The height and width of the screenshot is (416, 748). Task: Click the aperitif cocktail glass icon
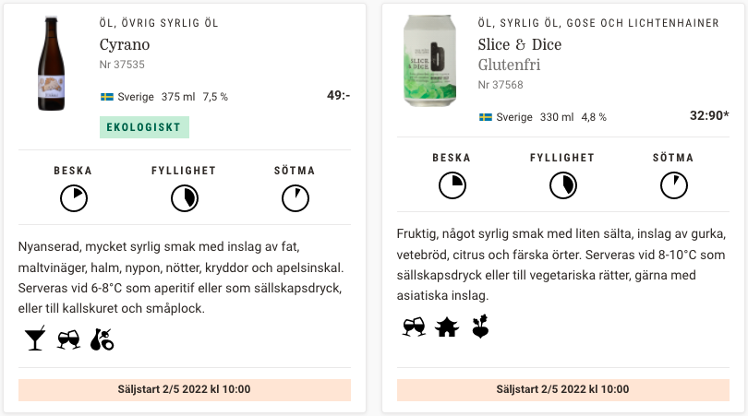(x=35, y=339)
